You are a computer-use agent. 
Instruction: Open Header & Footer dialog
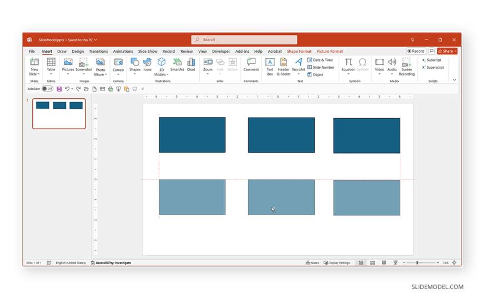pyautogui.click(x=283, y=67)
